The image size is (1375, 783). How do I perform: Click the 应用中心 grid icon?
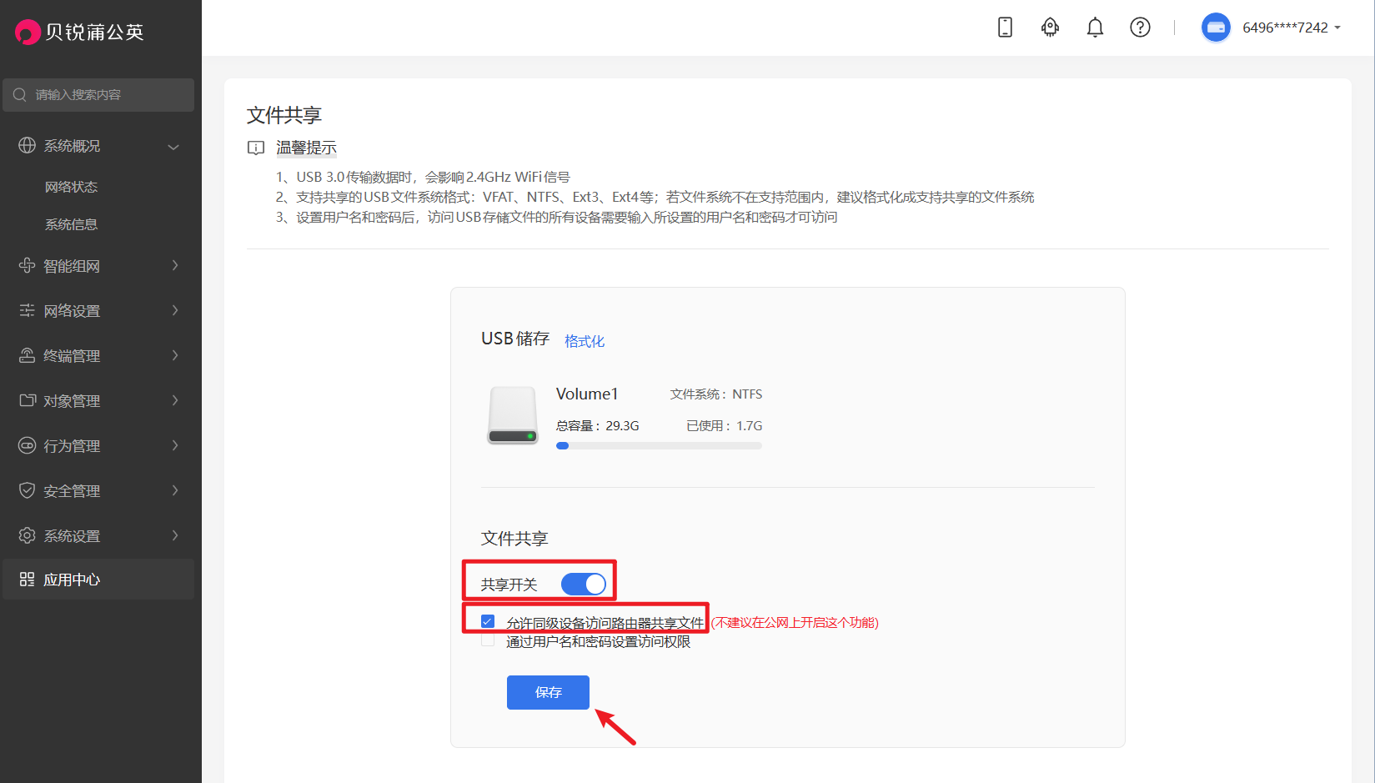(27, 580)
